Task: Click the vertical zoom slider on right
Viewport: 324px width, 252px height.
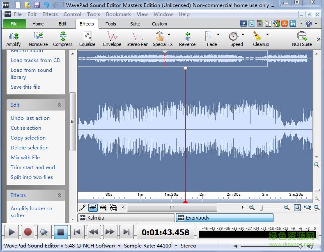Action: pos(316,190)
